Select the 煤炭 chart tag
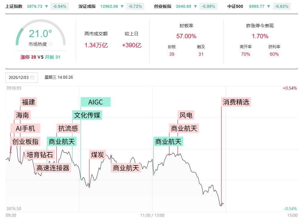This screenshot has height=220, width=306. (x=97, y=155)
